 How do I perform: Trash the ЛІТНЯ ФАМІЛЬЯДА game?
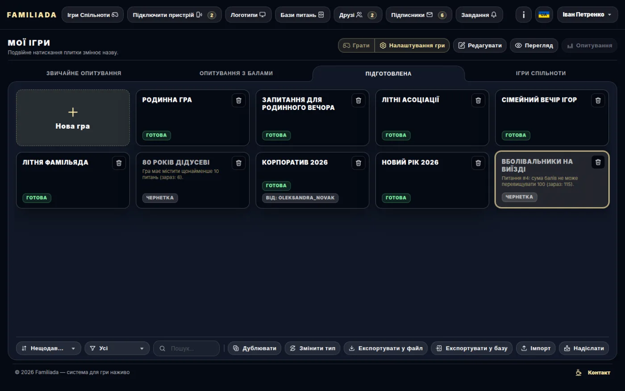tap(119, 163)
